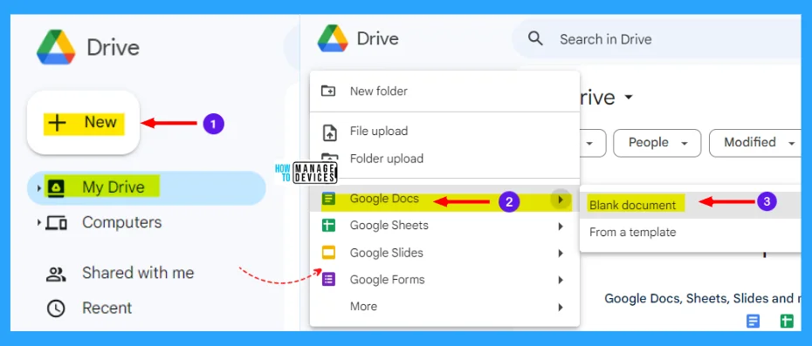Choose Folder upload from the menu
812x346 pixels.
click(444, 159)
